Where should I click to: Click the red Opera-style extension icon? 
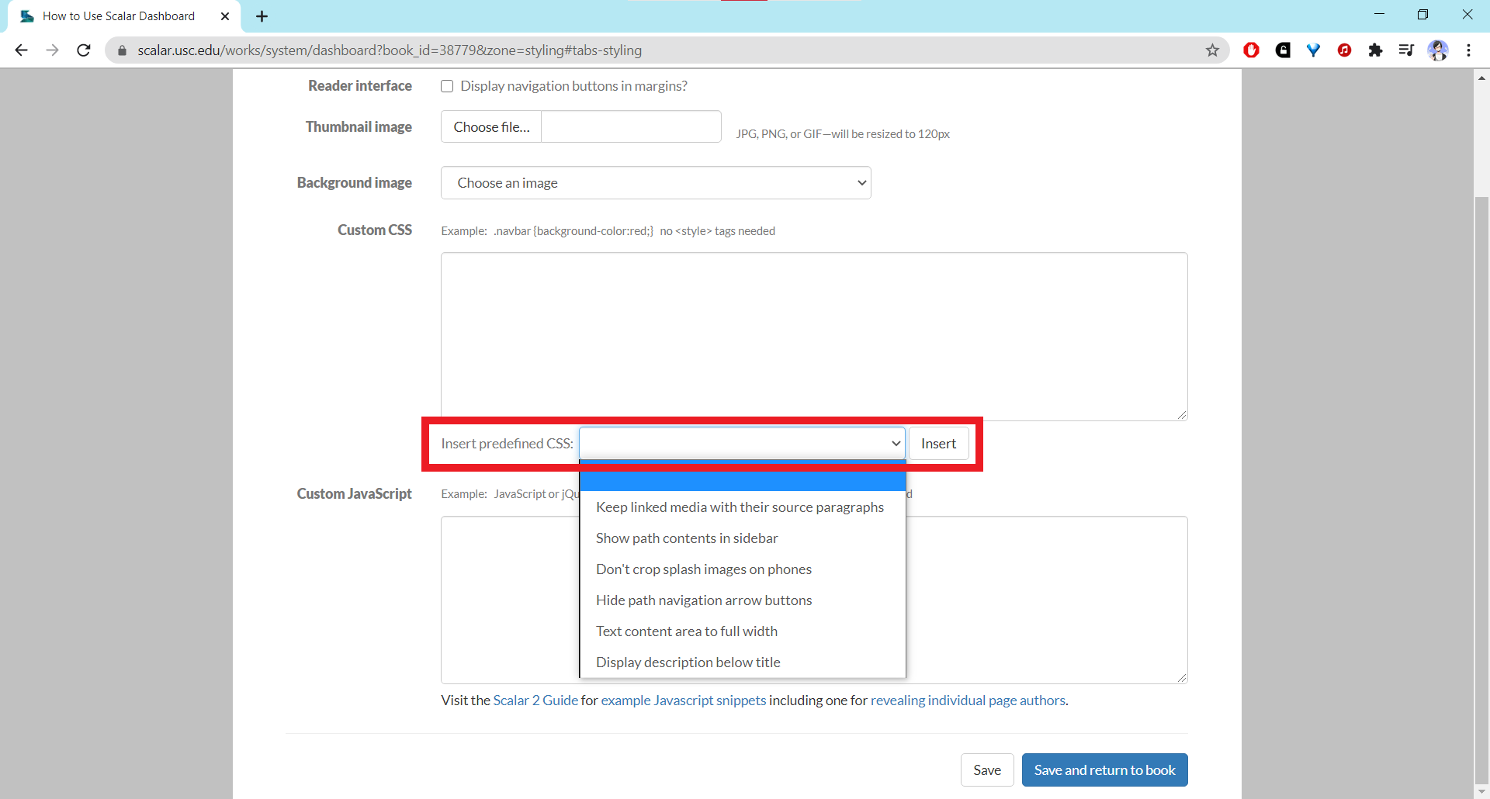pos(1251,50)
